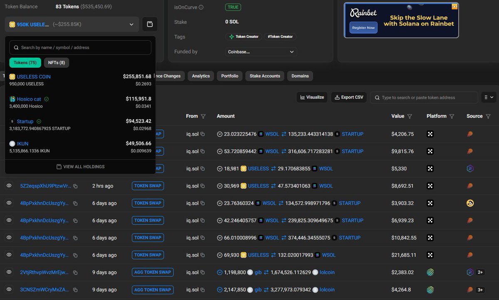Click platform icon in the $4,206.75 row

430,134
